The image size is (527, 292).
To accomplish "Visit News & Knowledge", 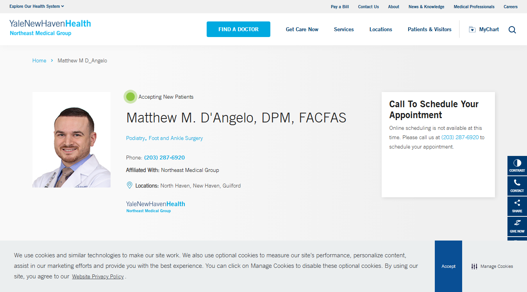I will point(426,7).
